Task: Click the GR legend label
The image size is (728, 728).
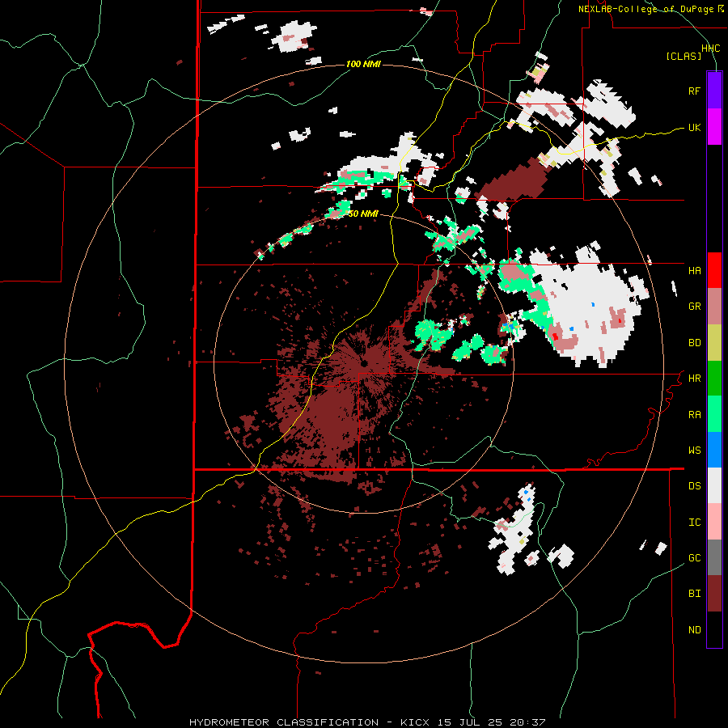Action: (x=694, y=307)
